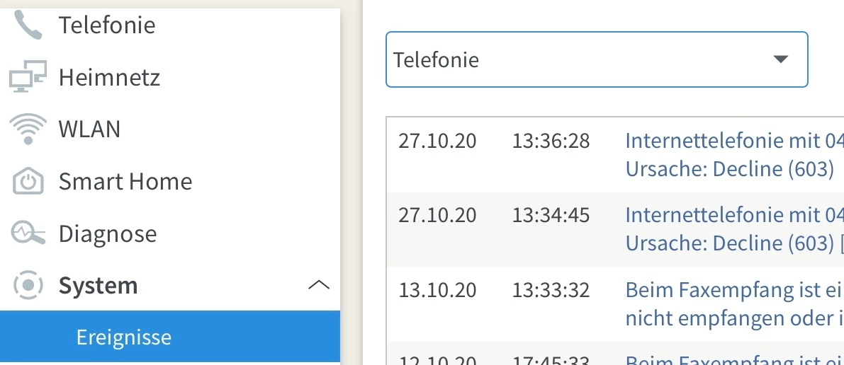Click the WLAN wireless signal icon
The image size is (844, 365).
[x=28, y=129]
